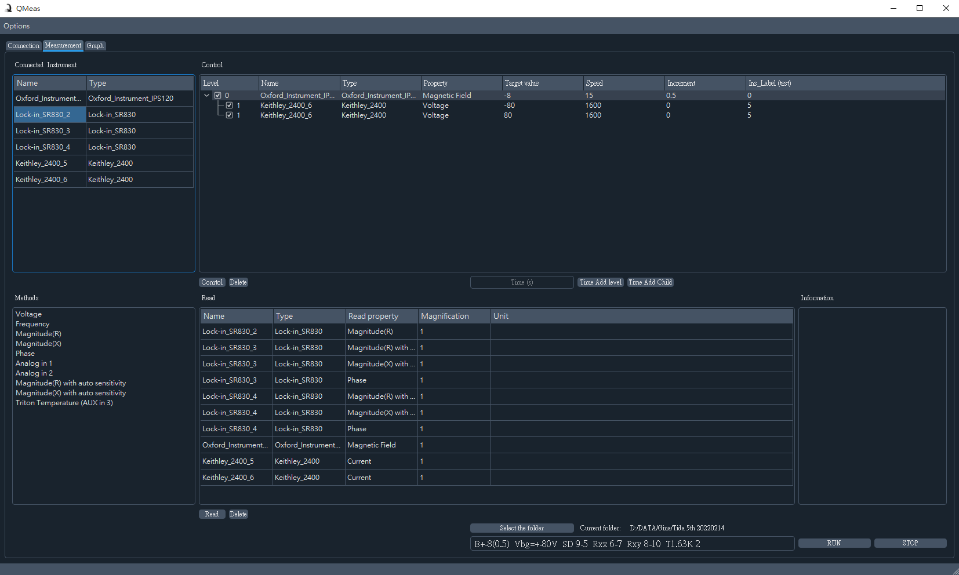The height and width of the screenshot is (575, 959).
Task: Toggle checkbox for level 0 Oxford Instrument row
Action: [217, 96]
